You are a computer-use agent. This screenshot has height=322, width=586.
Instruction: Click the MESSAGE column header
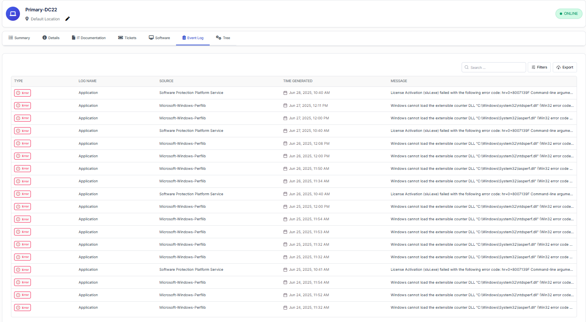pyautogui.click(x=399, y=81)
